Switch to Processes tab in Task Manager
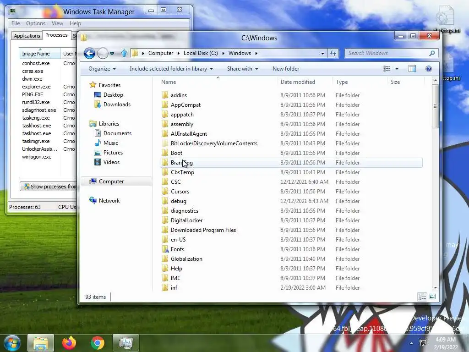 point(56,35)
